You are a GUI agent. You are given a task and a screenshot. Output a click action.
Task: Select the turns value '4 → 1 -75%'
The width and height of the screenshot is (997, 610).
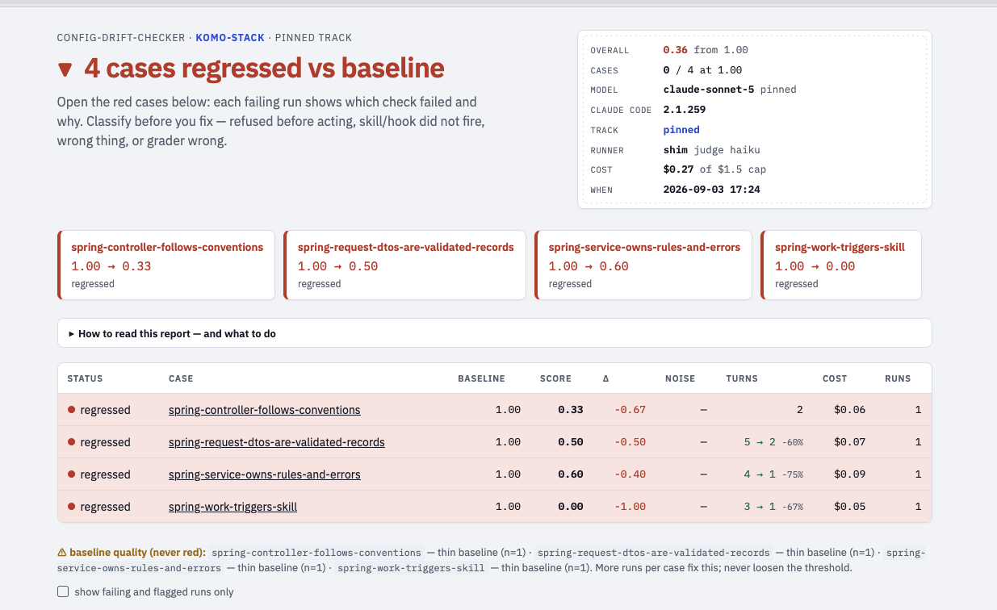tap(773, 474)
